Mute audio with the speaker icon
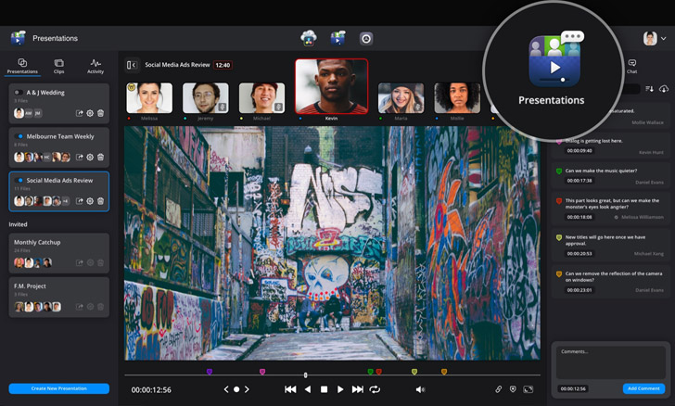This screenshot has height=406, width=675. point(420,389)
